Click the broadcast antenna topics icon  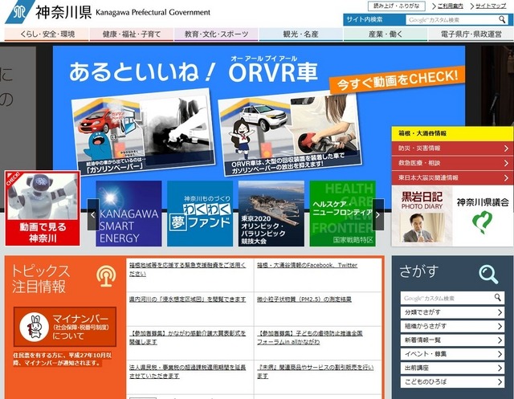click(x=106, y=276)
